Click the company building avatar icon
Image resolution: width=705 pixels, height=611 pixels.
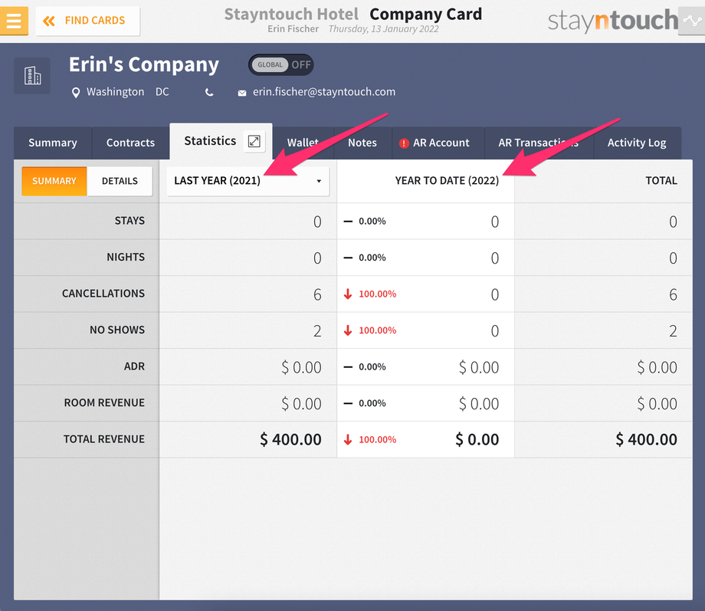32,76
